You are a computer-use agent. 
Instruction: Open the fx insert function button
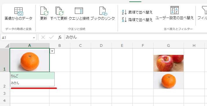coord(60,38)
